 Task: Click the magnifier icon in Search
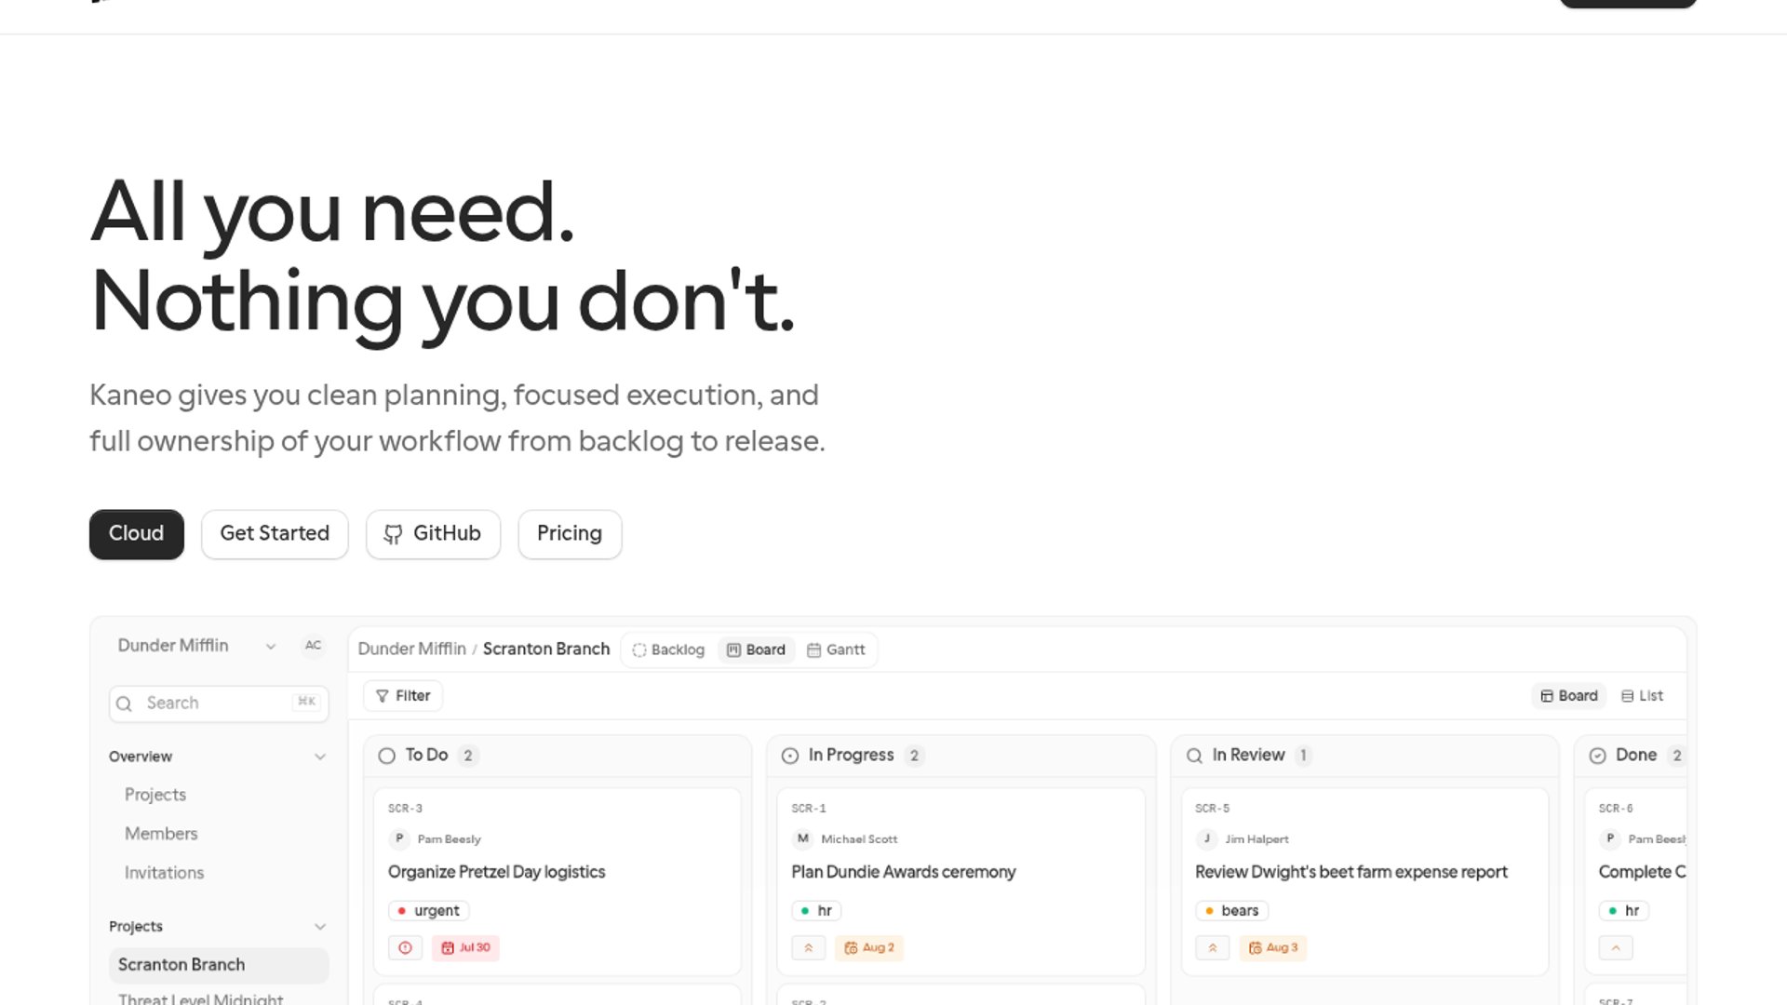click(x=124, y=703)
